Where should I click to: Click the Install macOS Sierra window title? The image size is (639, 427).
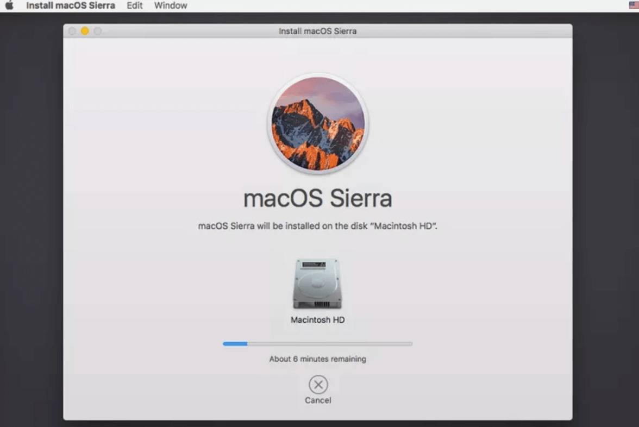(318, 31)
